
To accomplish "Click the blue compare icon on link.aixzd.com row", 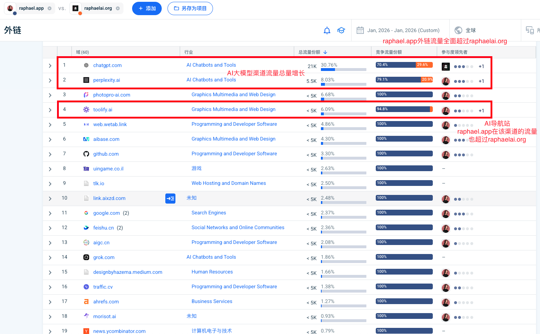I will click(170, 199).
